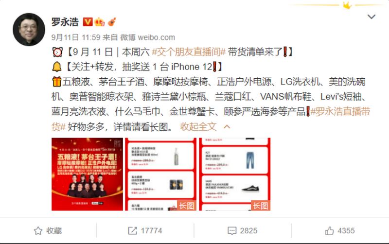Open the weibo.com source link
Image resolution: width=389 pixels, height=244 pixels.
click(x=156, y=37)
